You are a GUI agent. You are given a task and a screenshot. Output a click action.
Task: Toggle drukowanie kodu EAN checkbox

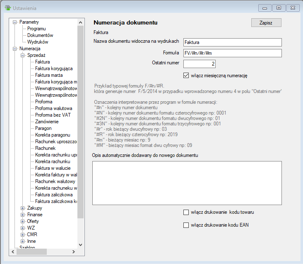point(186,225)
